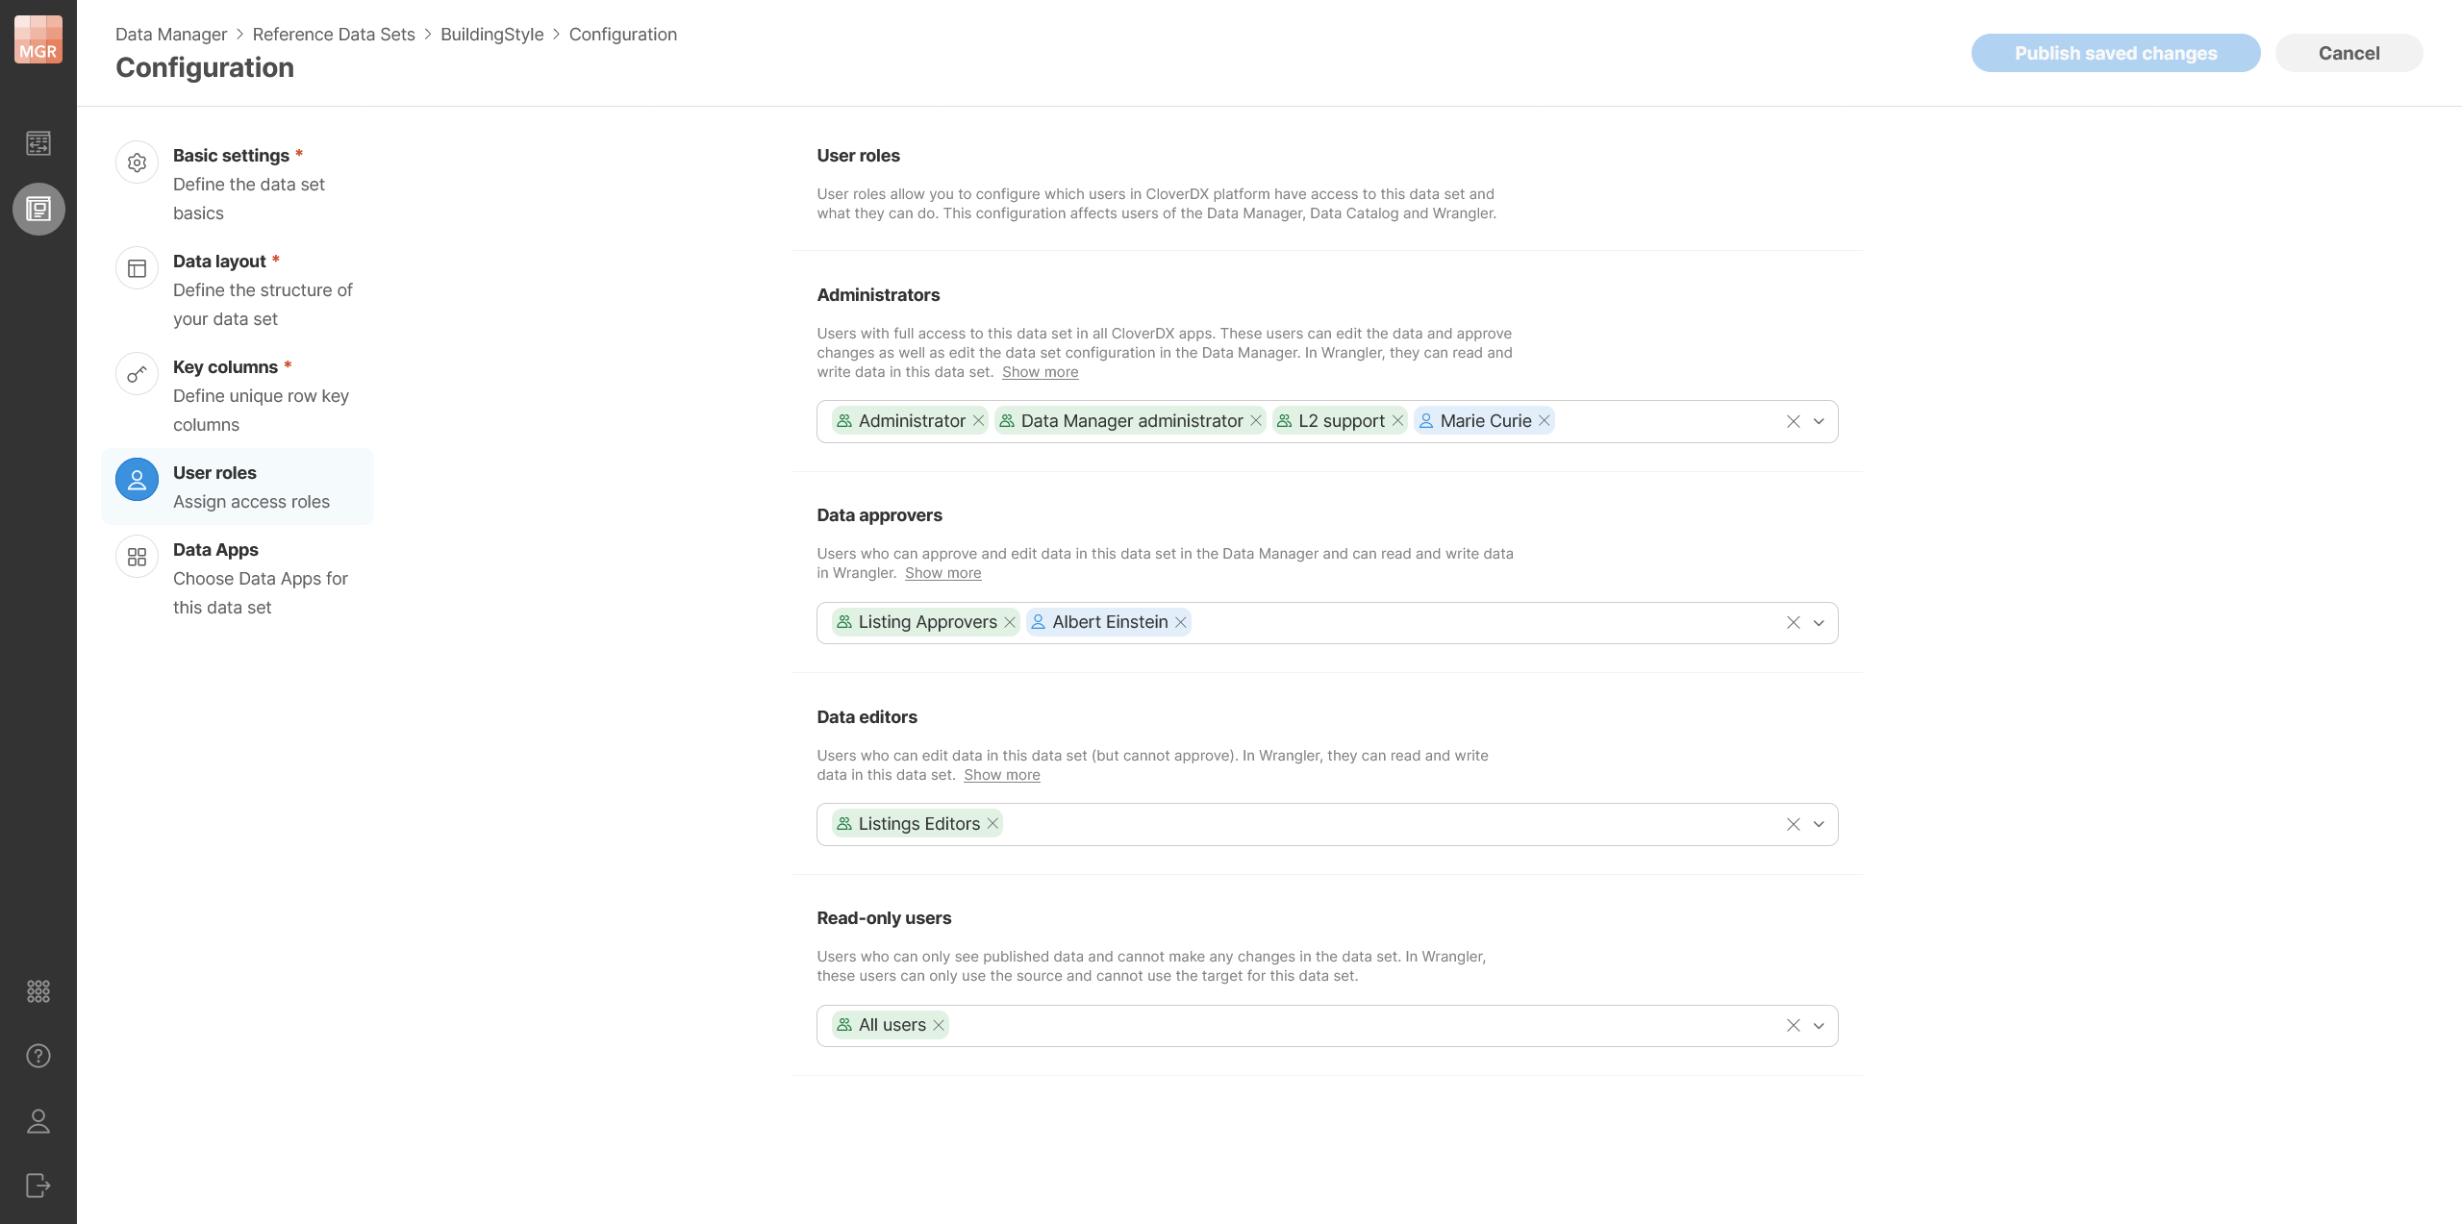Viewport: 2462px width, 1224px height.
Task: Click the Basic settings gear icon
Action: pyautogui.click(x=137, y=162)
